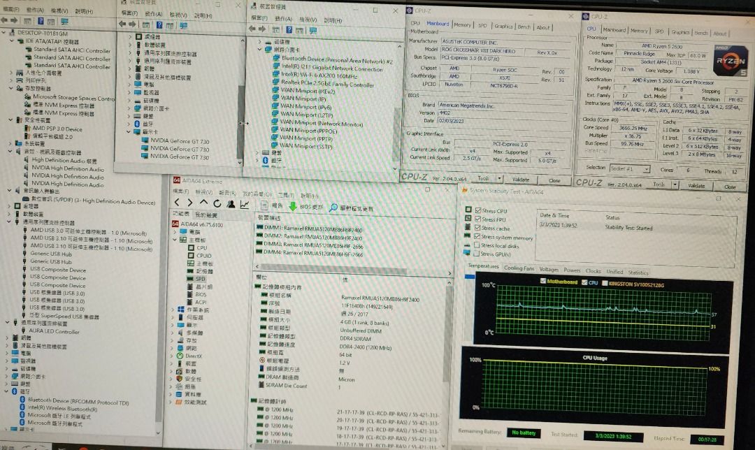Click the up arrow in AIDA64 toolbar

(x=203, y=203)
